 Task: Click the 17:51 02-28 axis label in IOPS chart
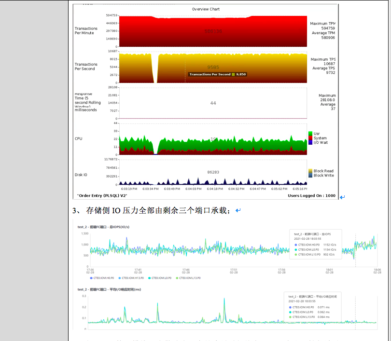click(x=234, y=271)
